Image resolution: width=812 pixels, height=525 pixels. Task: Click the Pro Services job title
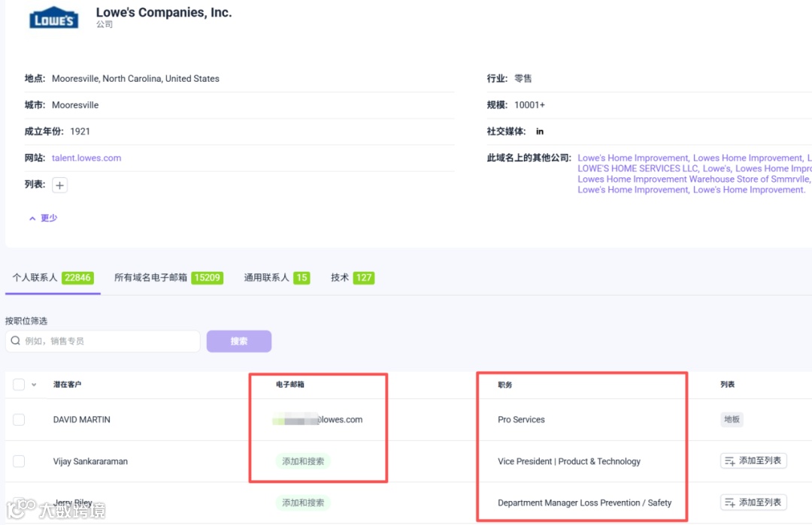click(x=521, y=420)
